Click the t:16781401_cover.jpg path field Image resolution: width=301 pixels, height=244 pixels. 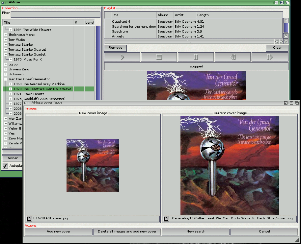(96, 219)
